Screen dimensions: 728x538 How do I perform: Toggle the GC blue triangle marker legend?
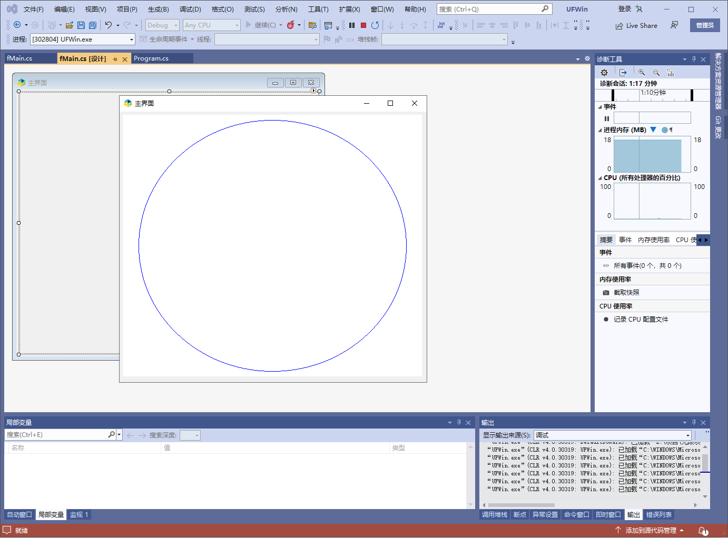pyautogui.click(x=653, y=129)
